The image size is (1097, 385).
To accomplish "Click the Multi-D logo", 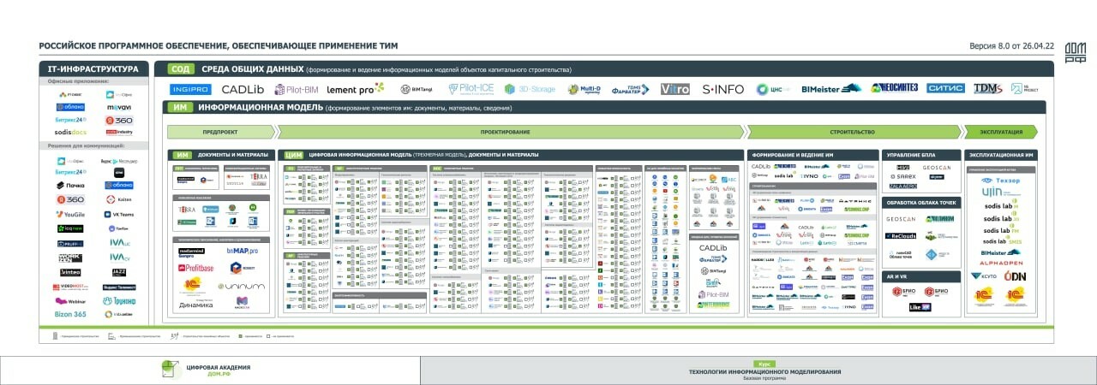I will [x=584, y=89].
